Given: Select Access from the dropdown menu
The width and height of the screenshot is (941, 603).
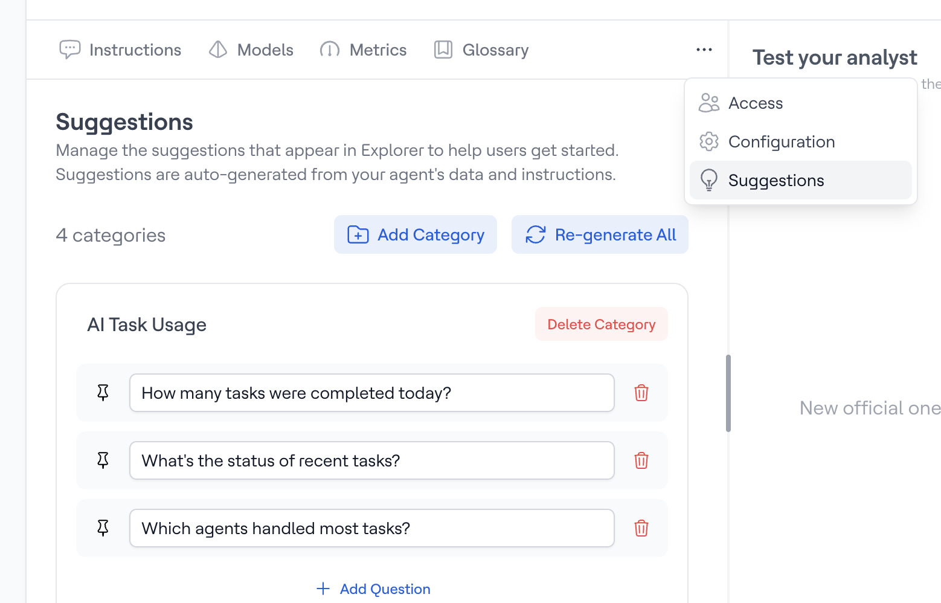Looking at the screenshot, I should [755, 103].
